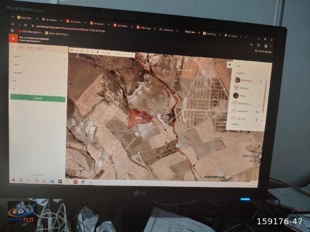Select the pin marker map toolbar tool
This screenshot has width=310, height=232.
click(93, 52)
